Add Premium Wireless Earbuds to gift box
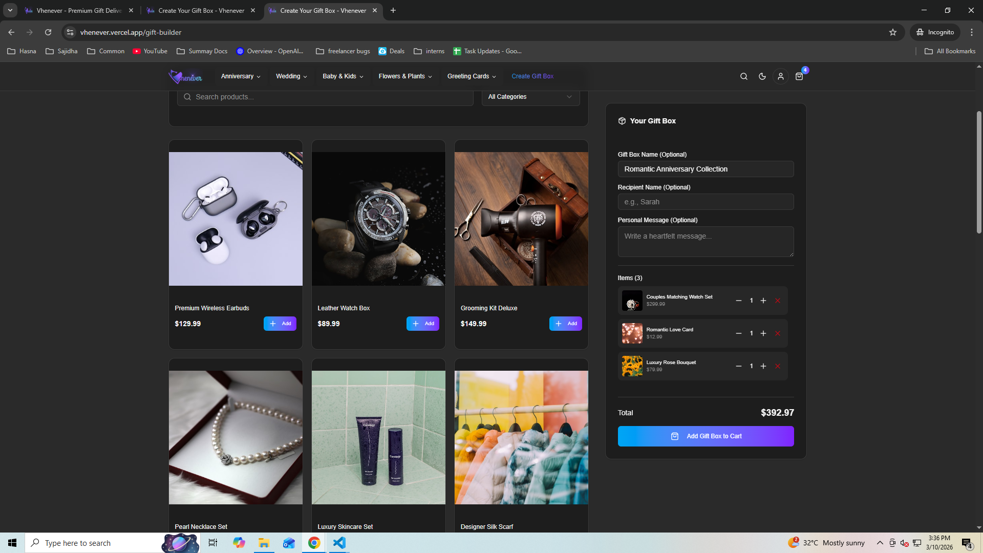The height and width of the screenshot is (553, 983). [280, 324]
